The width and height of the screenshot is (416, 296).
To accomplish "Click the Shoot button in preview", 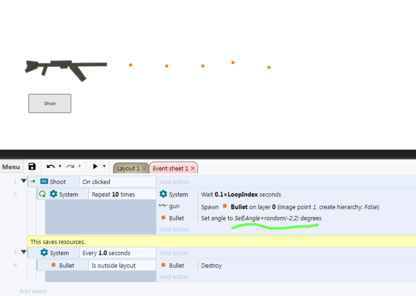I will pos(49,103).
